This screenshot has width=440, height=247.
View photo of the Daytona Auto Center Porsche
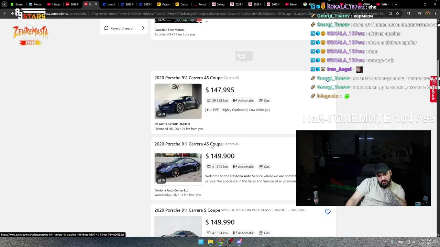[x=178, y=167]
